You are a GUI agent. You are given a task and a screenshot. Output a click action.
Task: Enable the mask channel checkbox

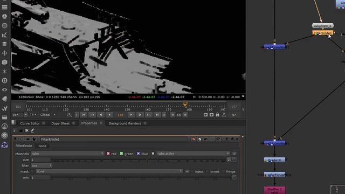coord(32,171)
